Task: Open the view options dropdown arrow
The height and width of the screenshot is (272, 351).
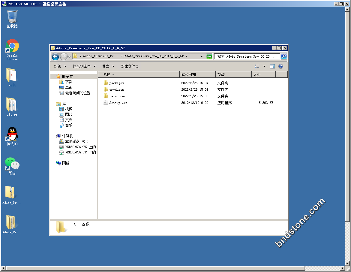Action: click(x=264, y=66)
